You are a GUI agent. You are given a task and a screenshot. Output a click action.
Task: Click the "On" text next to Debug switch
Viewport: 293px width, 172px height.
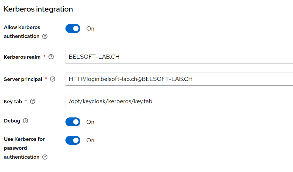[90, 122]
